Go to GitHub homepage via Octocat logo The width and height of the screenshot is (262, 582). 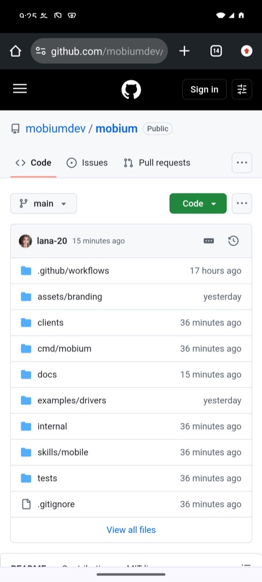tap(131, 90)
